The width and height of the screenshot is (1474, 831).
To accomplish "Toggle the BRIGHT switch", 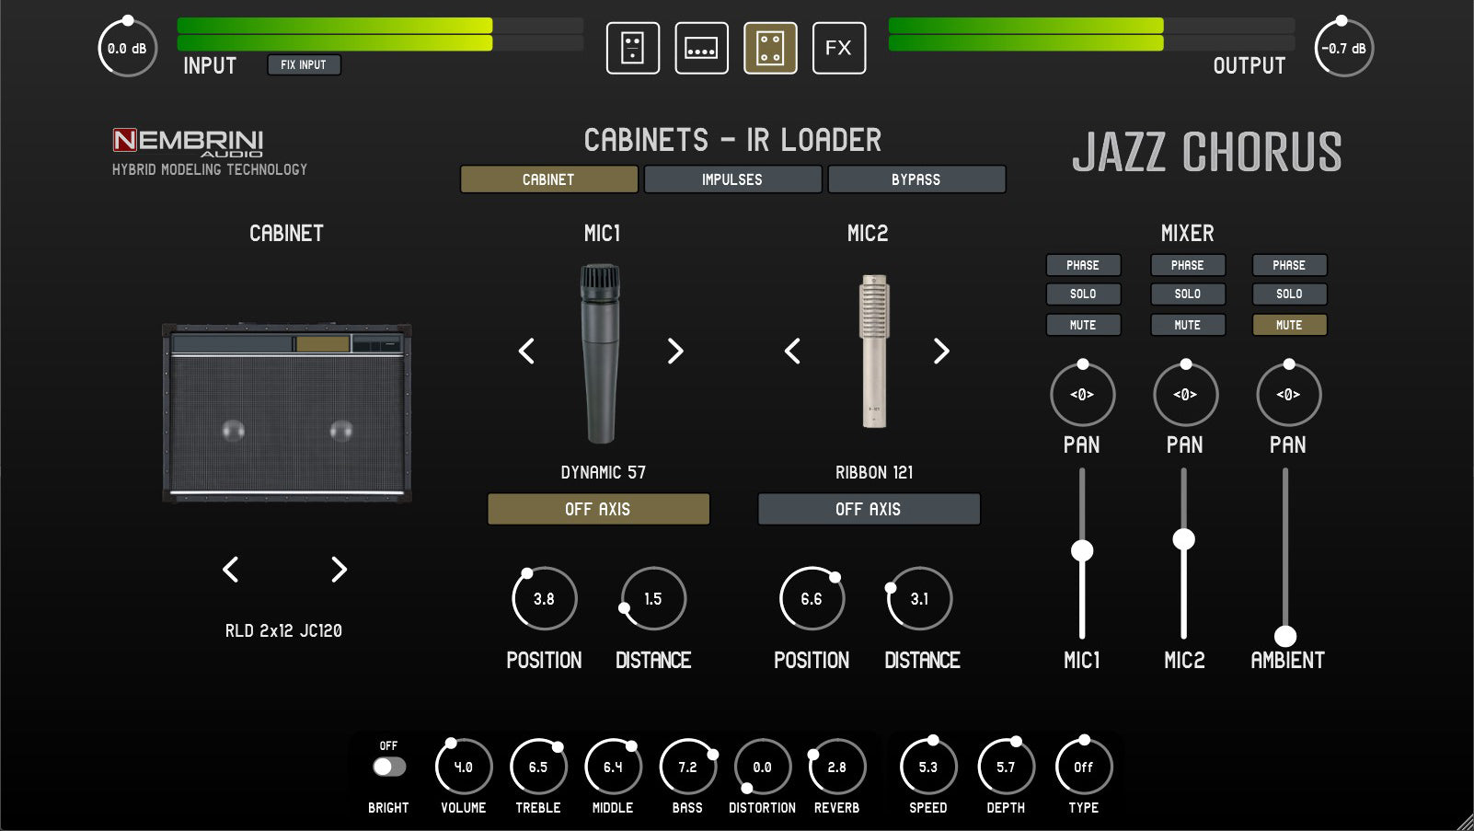I will coord(389,767).
